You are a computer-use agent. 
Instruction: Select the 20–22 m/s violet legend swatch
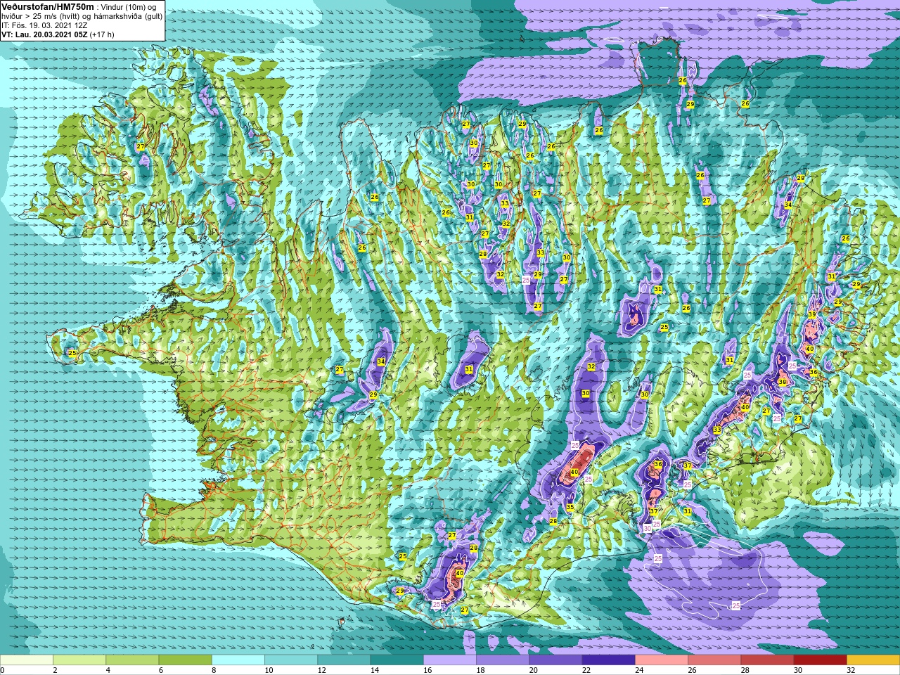click(555, 660)
